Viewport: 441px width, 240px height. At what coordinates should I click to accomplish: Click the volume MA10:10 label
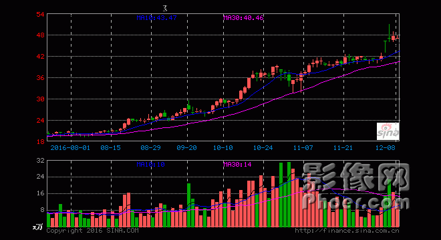pyautogui.click(x=150, y=165)
